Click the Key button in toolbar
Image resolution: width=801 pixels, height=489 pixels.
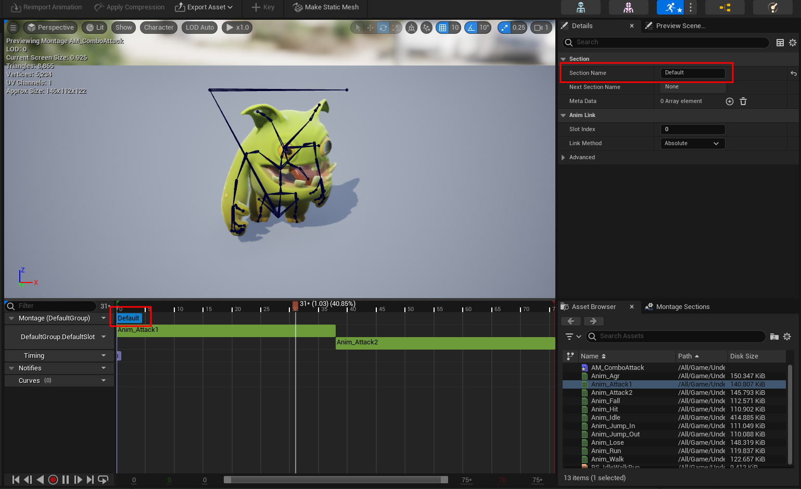click(263, 7)
